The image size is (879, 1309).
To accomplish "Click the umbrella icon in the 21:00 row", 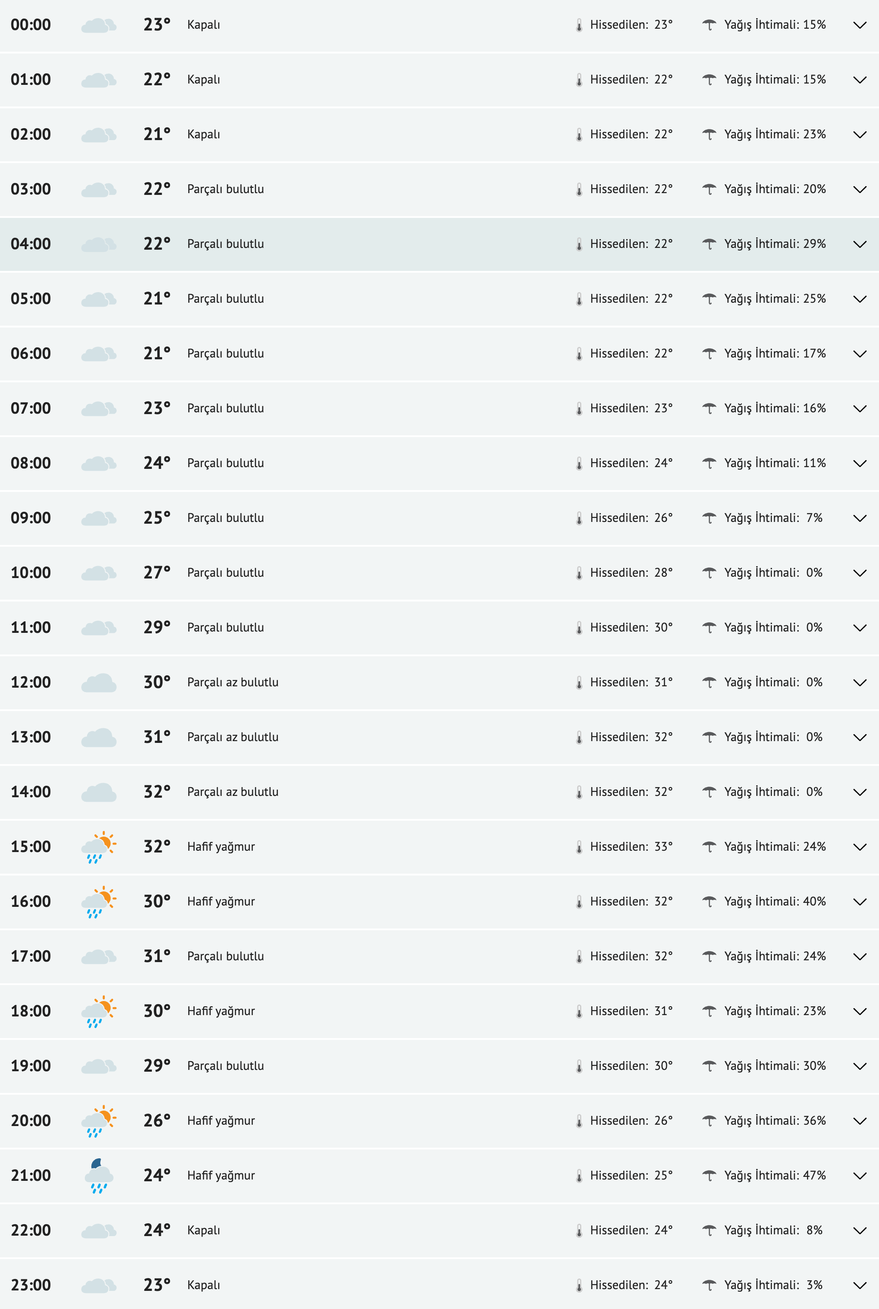I will [709, 1175].
